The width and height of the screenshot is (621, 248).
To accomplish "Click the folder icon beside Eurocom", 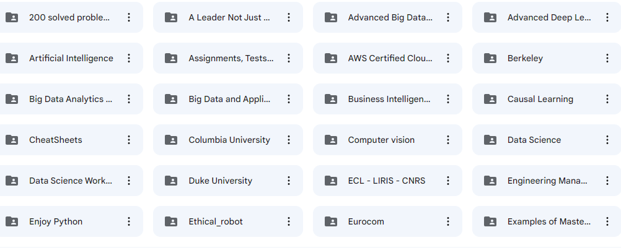I will 331,221.
